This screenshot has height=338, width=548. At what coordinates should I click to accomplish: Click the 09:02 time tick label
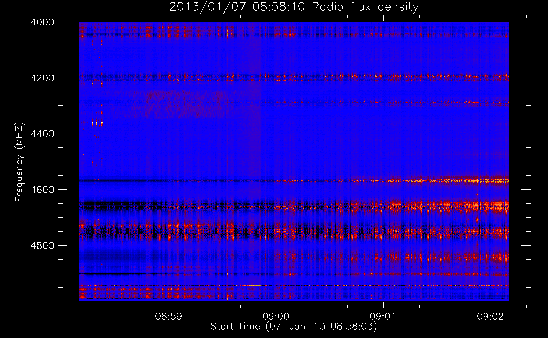(x=490, y=317)
